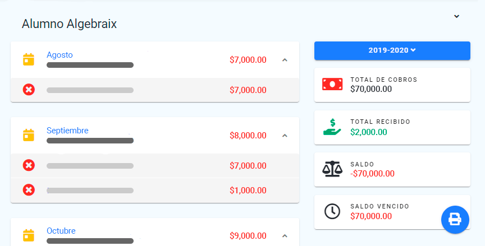Screen dimensions: 485x246
Task: Open the 2019-2020 school year dropdown
Action: coord(392,50)
